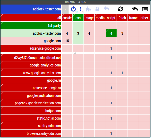Image resolution: width=151 pixels, height=138 pixels.
Task: Click the double-arrow revert all icon
Action: [135, 9]
